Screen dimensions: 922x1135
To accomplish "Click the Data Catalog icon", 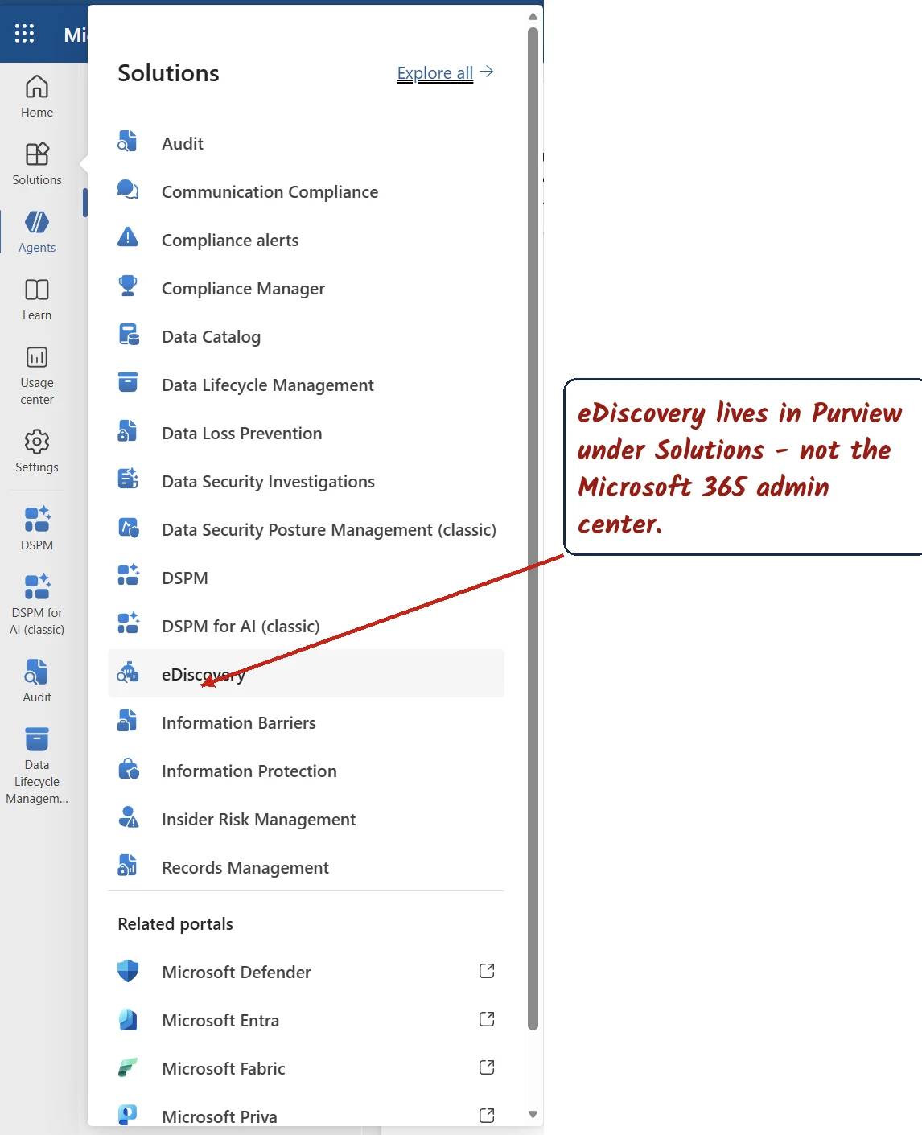I will pyautogui.click(x=128, y=335).
